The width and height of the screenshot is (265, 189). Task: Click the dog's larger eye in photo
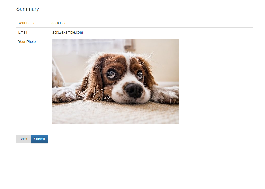(112, 74)
